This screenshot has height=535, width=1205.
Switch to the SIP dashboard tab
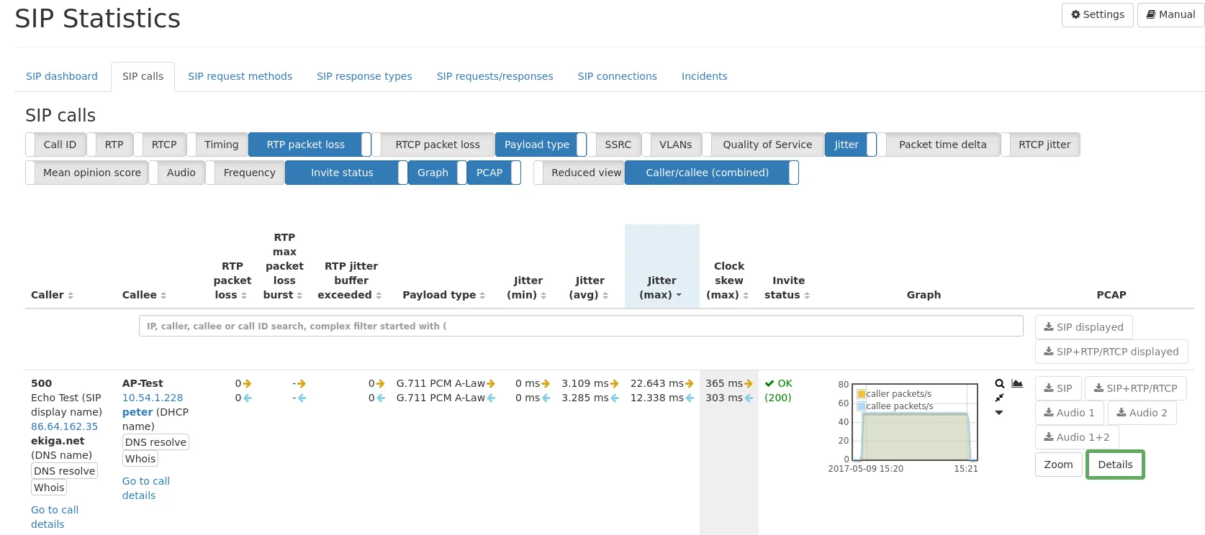tap(62, 76)
